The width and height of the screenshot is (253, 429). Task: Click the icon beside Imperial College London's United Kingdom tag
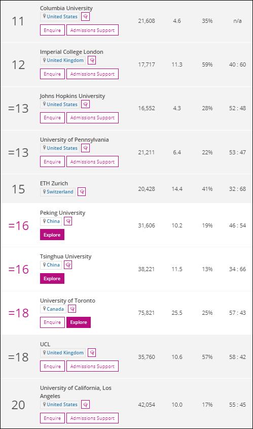[x=92, y=60]
